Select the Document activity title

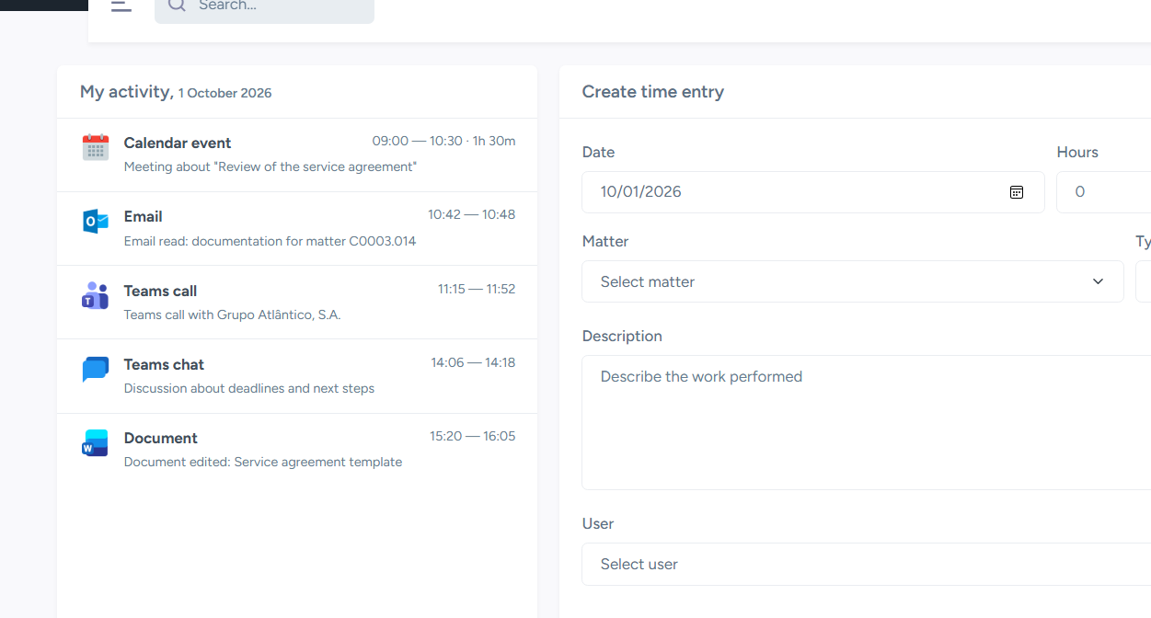point(161,438)
